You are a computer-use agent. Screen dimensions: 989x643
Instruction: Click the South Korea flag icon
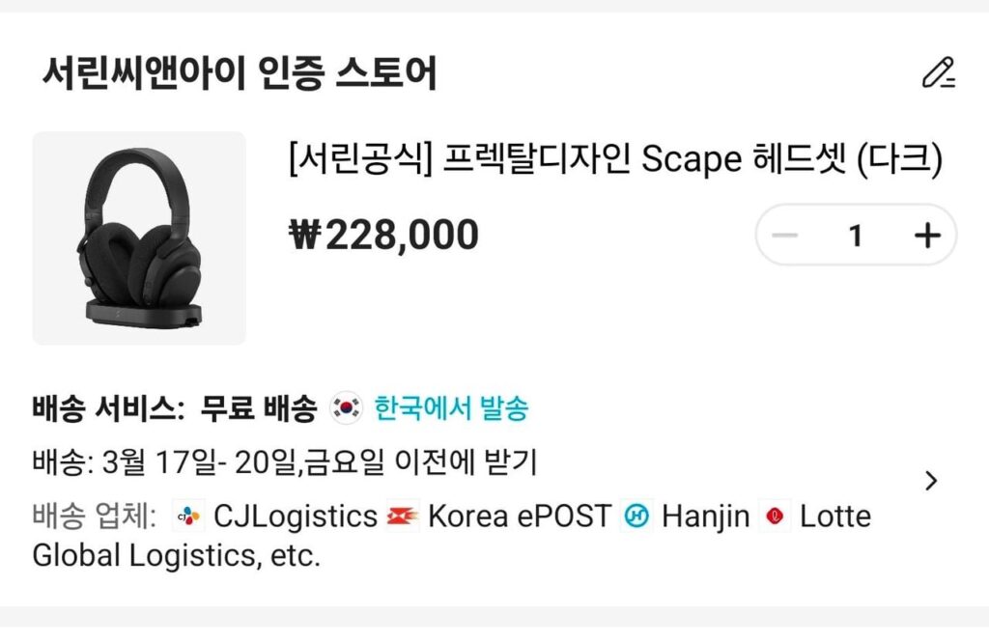point(345,408)
